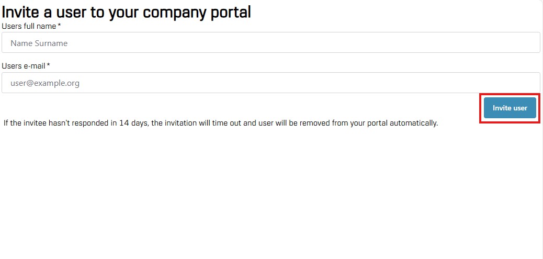Click the "user@example.org" placeholder text
The width and height of the screenshot is (543, 259).
45,83
